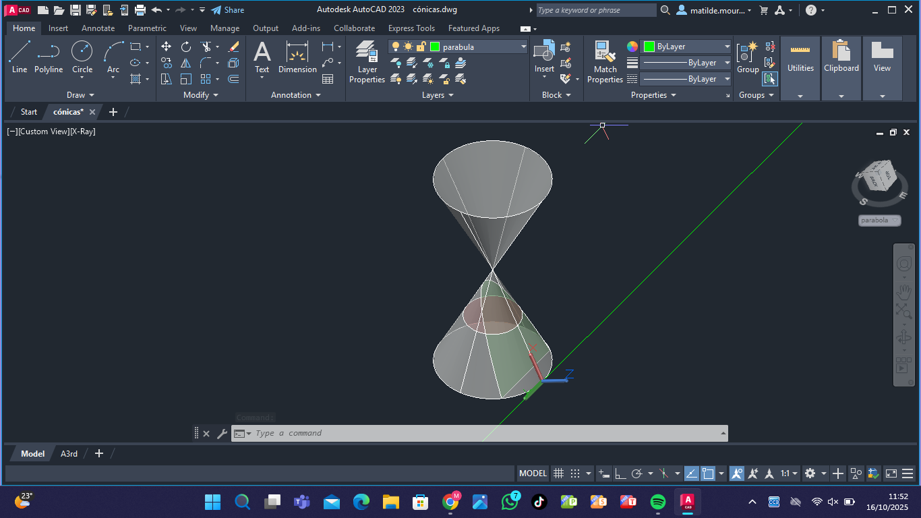The height and width of the screenshot is (518, 921).
Task: Toggle the drawing grid display
Action: pyautogui.click(x=558, y=473)
